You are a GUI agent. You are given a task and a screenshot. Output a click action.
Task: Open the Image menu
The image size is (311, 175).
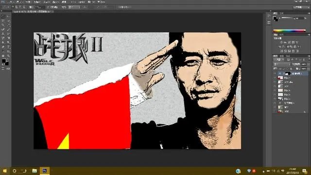(x=29, y=2)
